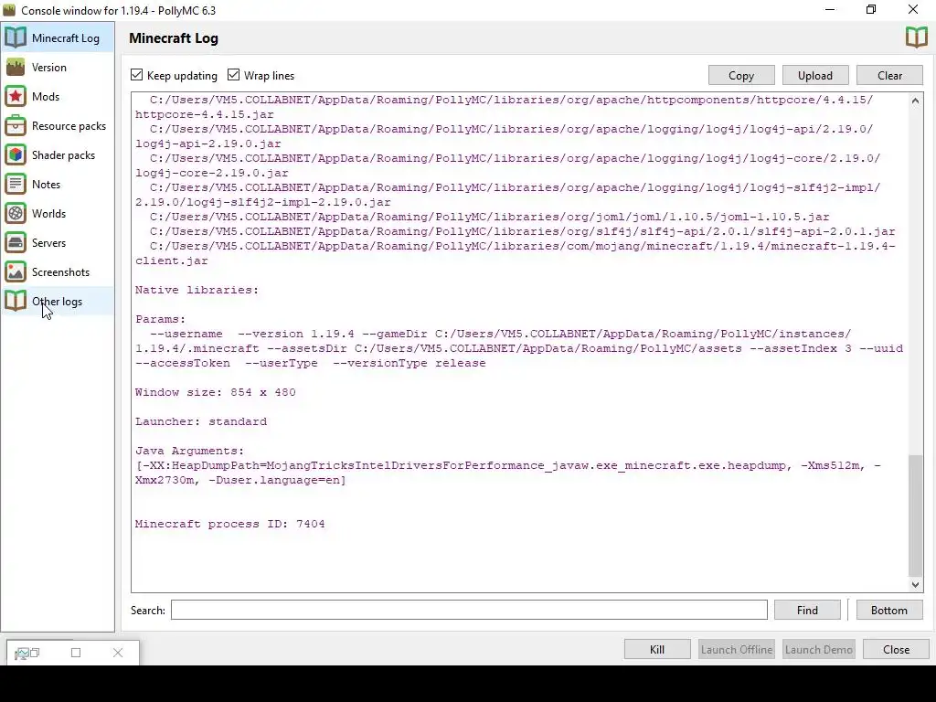Switch to the Resource packs page
Screen dimensions: 936x702
(x=58, y=125)
